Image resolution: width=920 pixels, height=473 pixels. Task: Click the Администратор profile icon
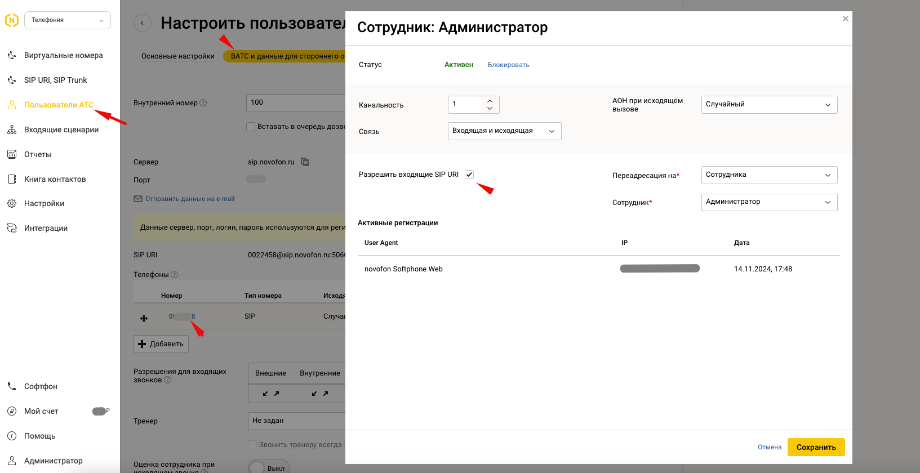pos(12,461)
